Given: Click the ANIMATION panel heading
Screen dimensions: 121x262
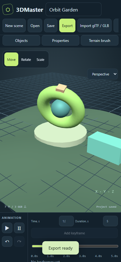Looking at the screenshot, I should [12, 218].
